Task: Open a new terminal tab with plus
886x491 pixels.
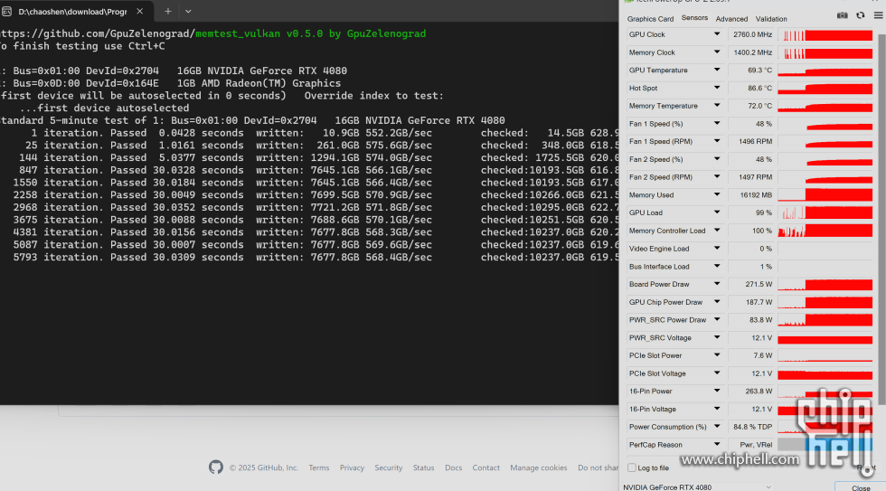Action: [168, 11]
